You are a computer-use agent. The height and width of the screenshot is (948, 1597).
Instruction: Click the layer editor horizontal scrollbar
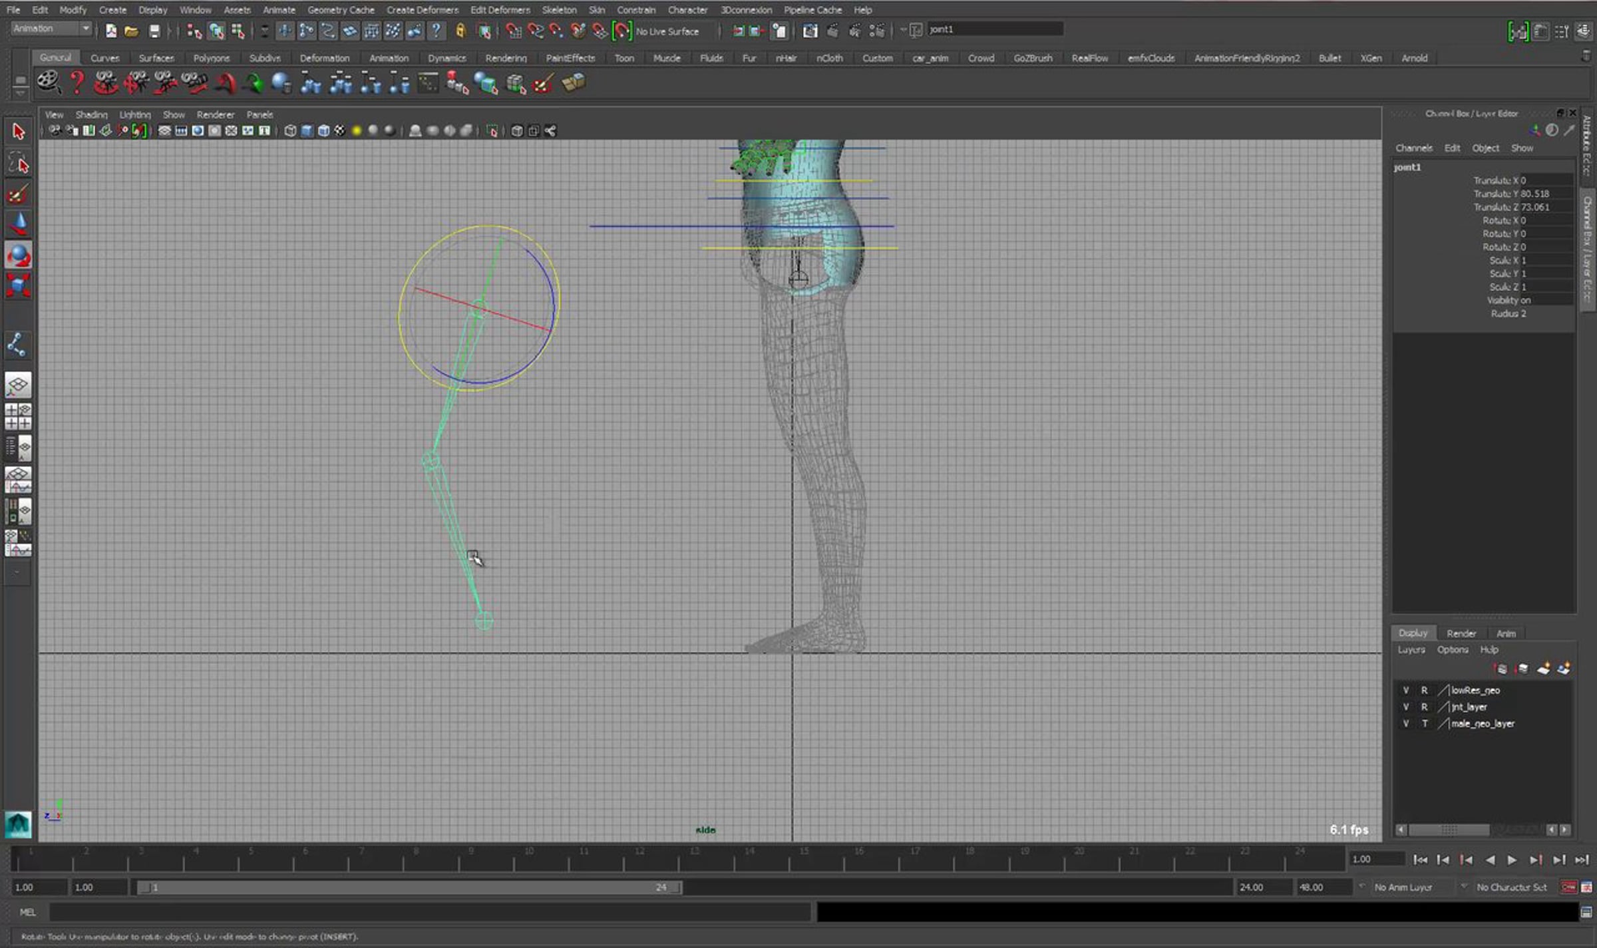tap(1449, 830)
